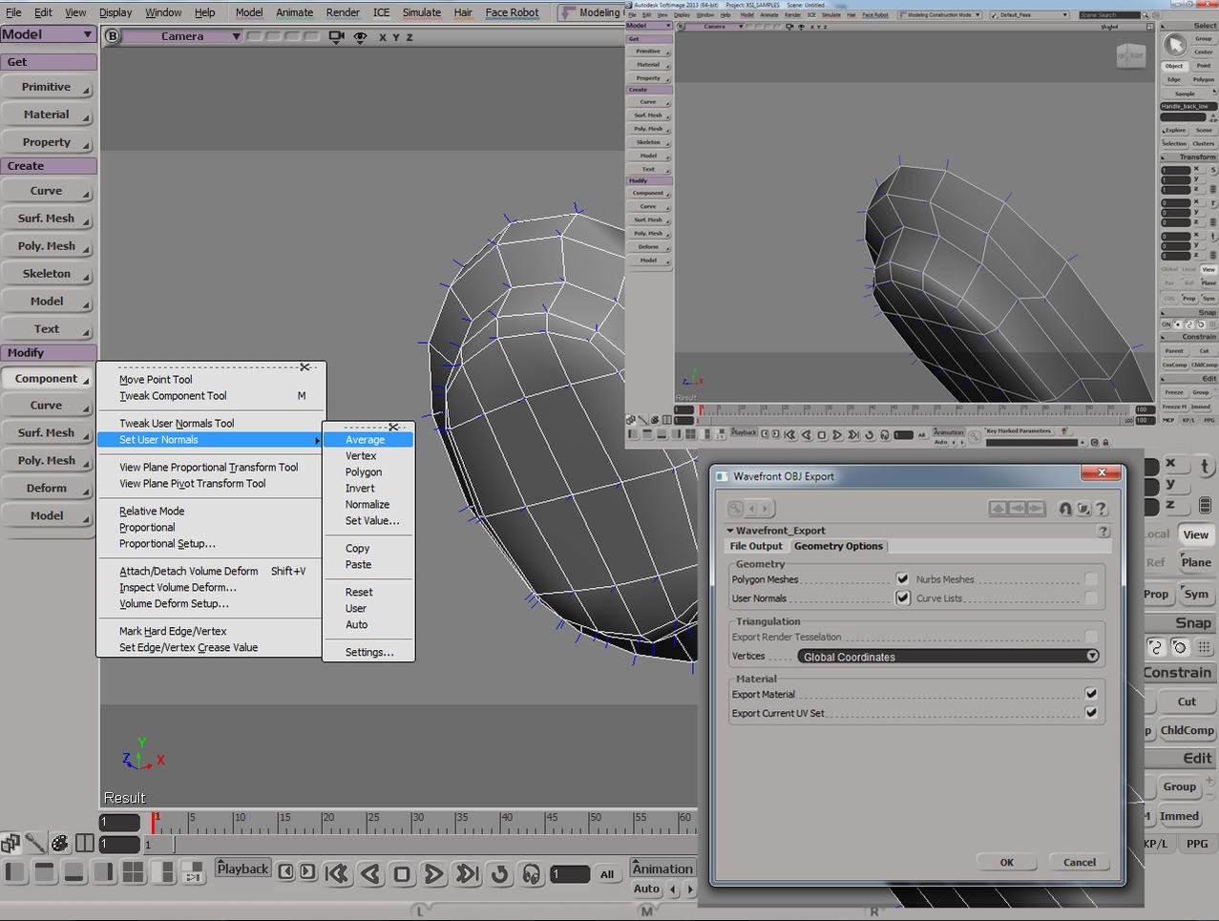Disable the Export Material checkbox
This screenshot has width=1219, height=921.
pos(1090,694)
